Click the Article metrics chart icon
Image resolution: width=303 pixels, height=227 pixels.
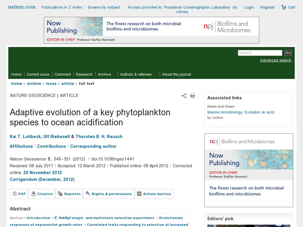click(x=139, y=194)
